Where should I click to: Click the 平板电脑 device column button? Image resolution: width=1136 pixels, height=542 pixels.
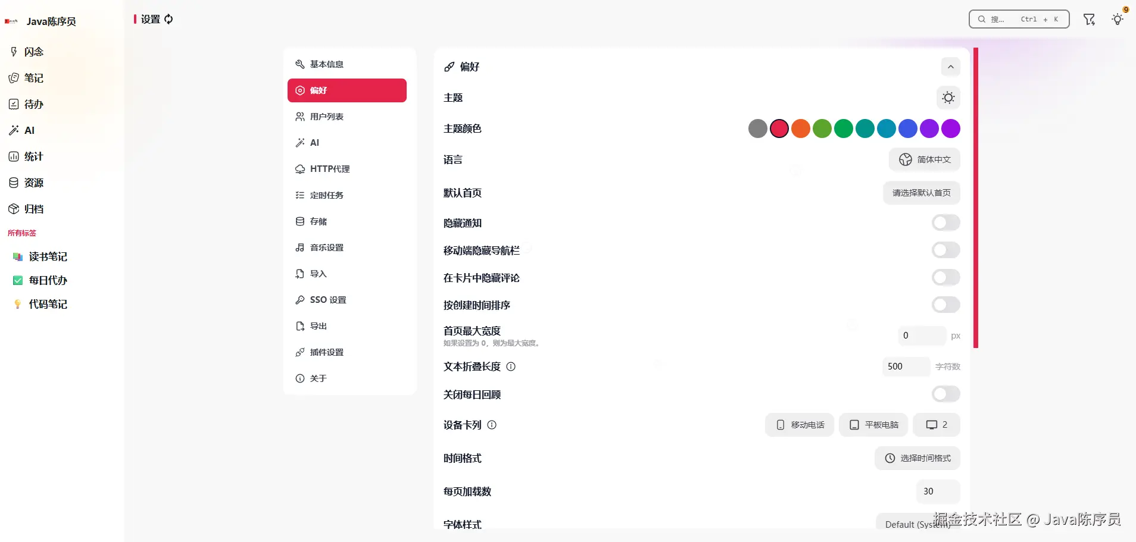click(x=873, y=425)
